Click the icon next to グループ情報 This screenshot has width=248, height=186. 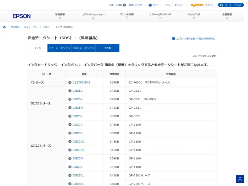(x=124, y=5)
